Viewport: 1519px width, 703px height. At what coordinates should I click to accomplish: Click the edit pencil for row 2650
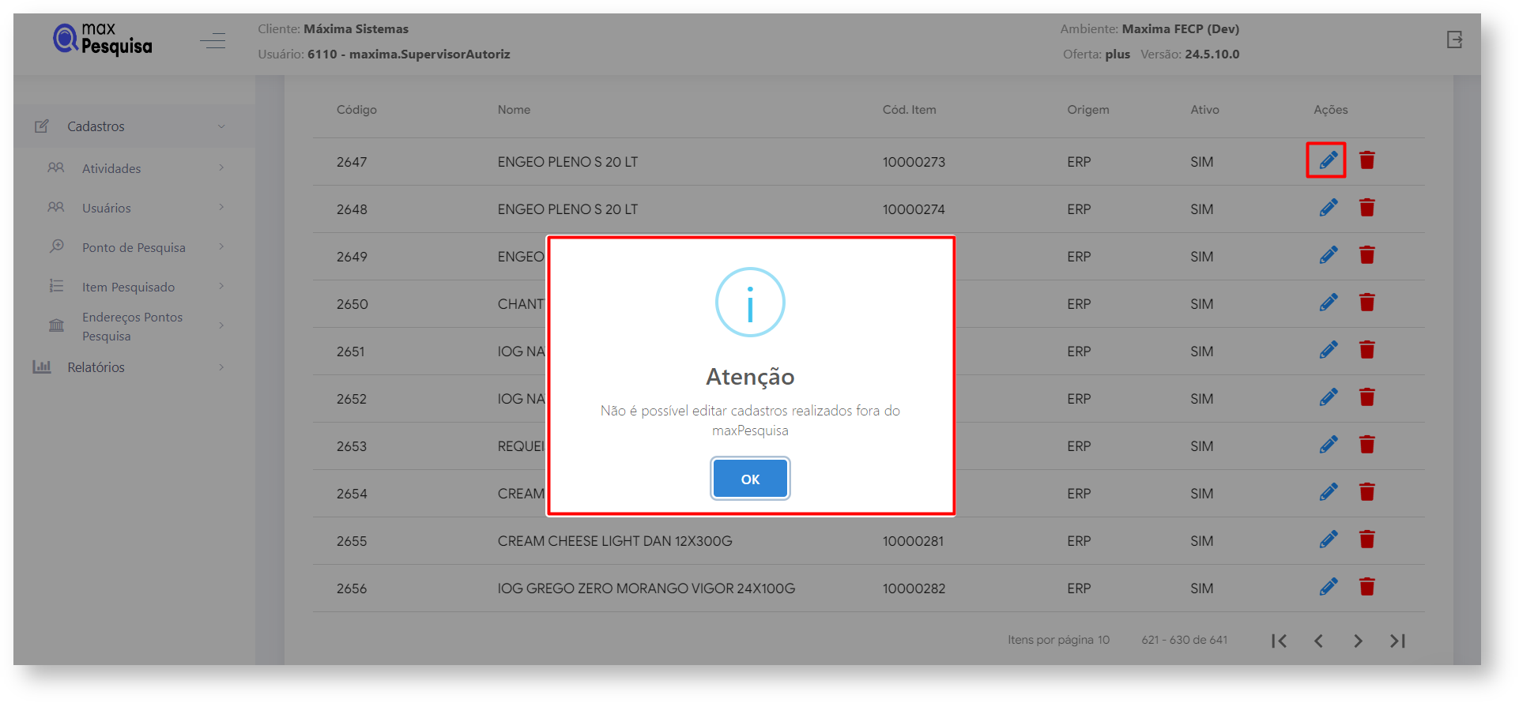point(1328,303)
